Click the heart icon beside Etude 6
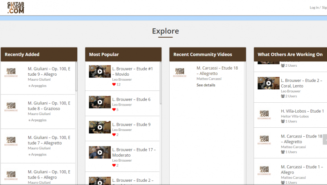Viewport: 327px width, 185px height. point(114,109)
